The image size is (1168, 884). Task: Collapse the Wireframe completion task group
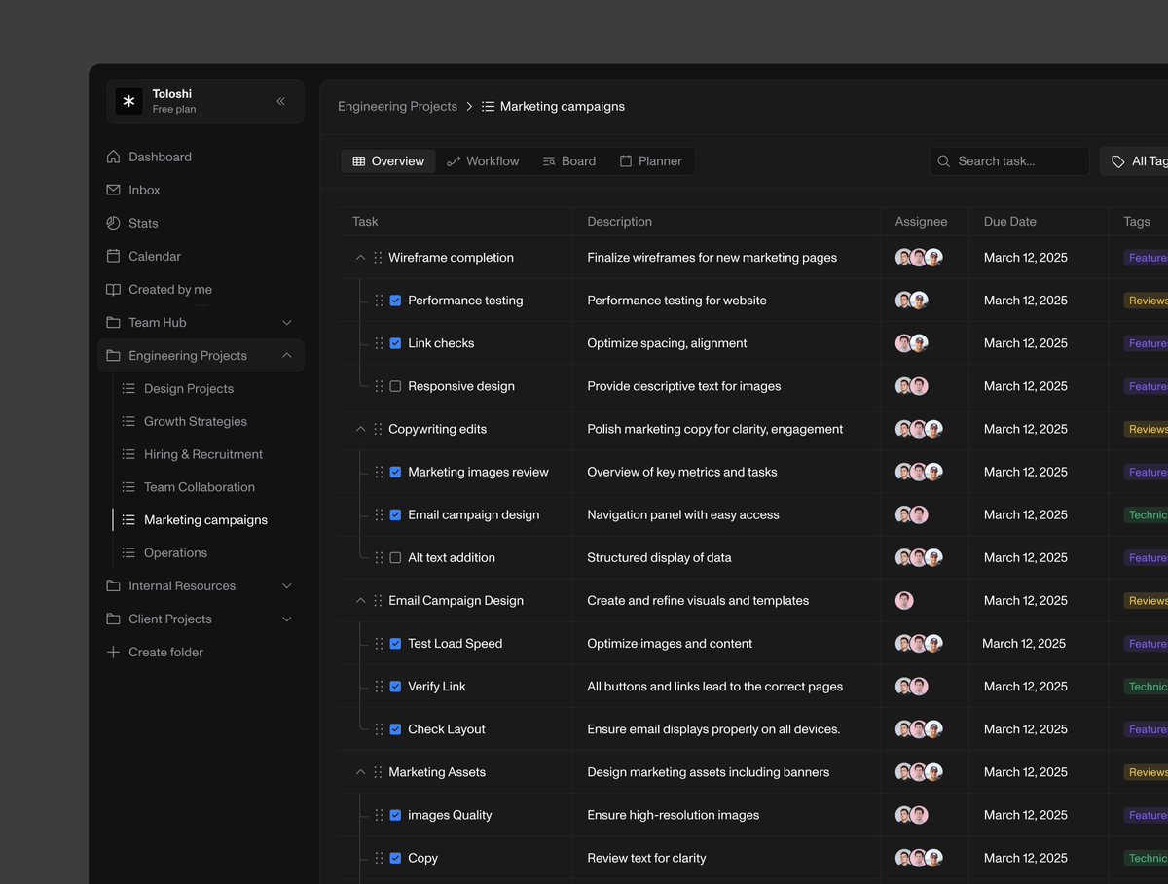click(x=360, y=257)
